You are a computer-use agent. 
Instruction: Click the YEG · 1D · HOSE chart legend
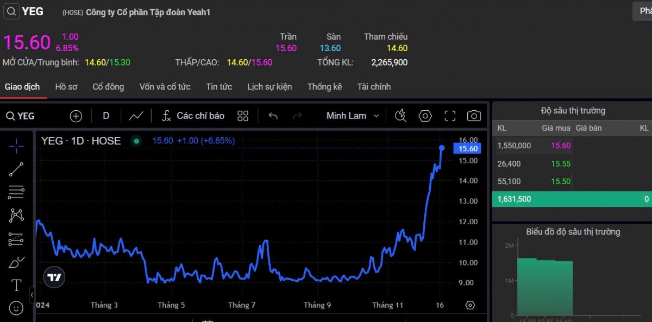[81, 141]
